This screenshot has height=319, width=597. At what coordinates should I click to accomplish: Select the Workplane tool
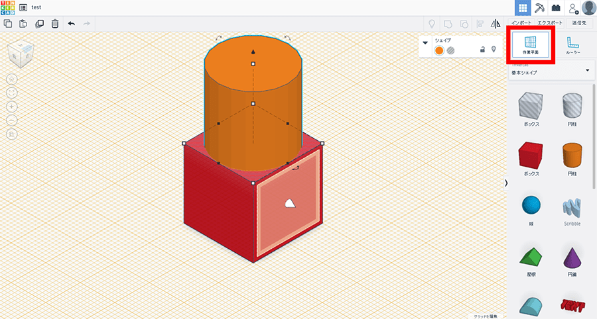coord(531,45)
